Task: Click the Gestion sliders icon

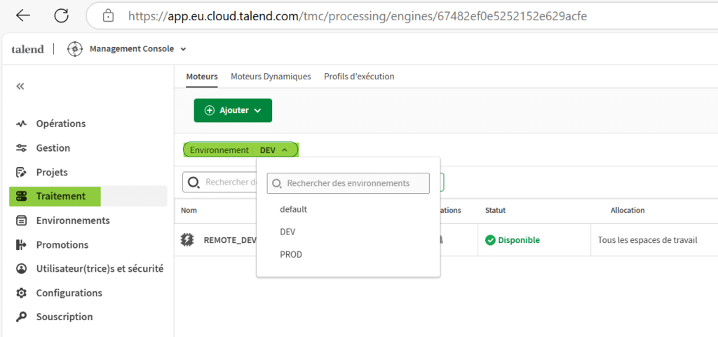Action: (21, 148)
